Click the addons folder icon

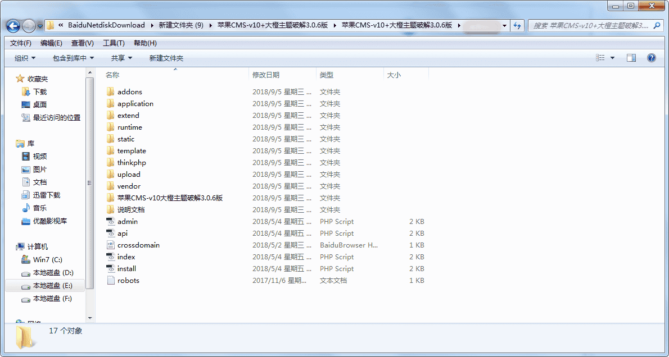click(x=111, y=91)
